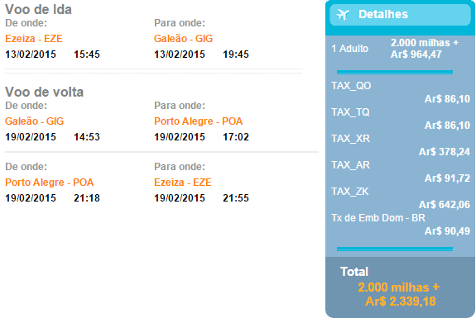476x318 pixels.
Task: Click the airplane icon in Detalhes header
Action: pos(343,15)
